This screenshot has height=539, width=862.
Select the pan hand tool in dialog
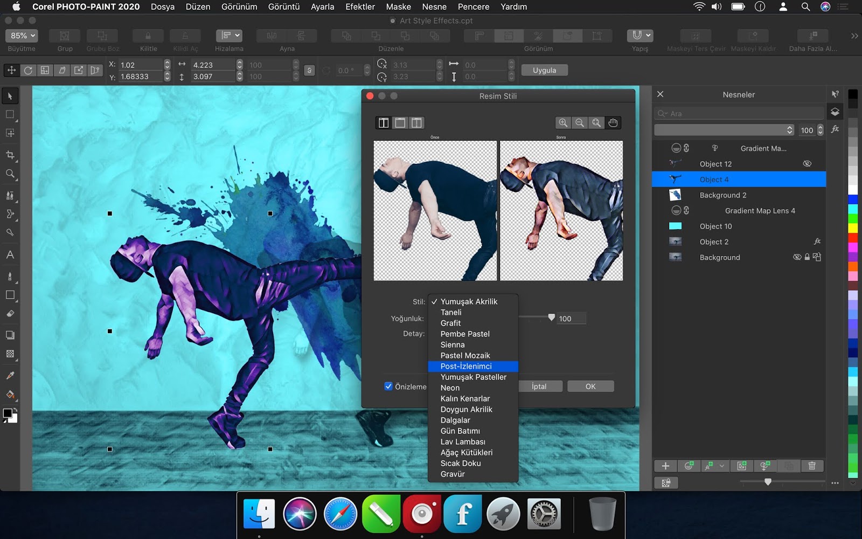tap(613, 123)
